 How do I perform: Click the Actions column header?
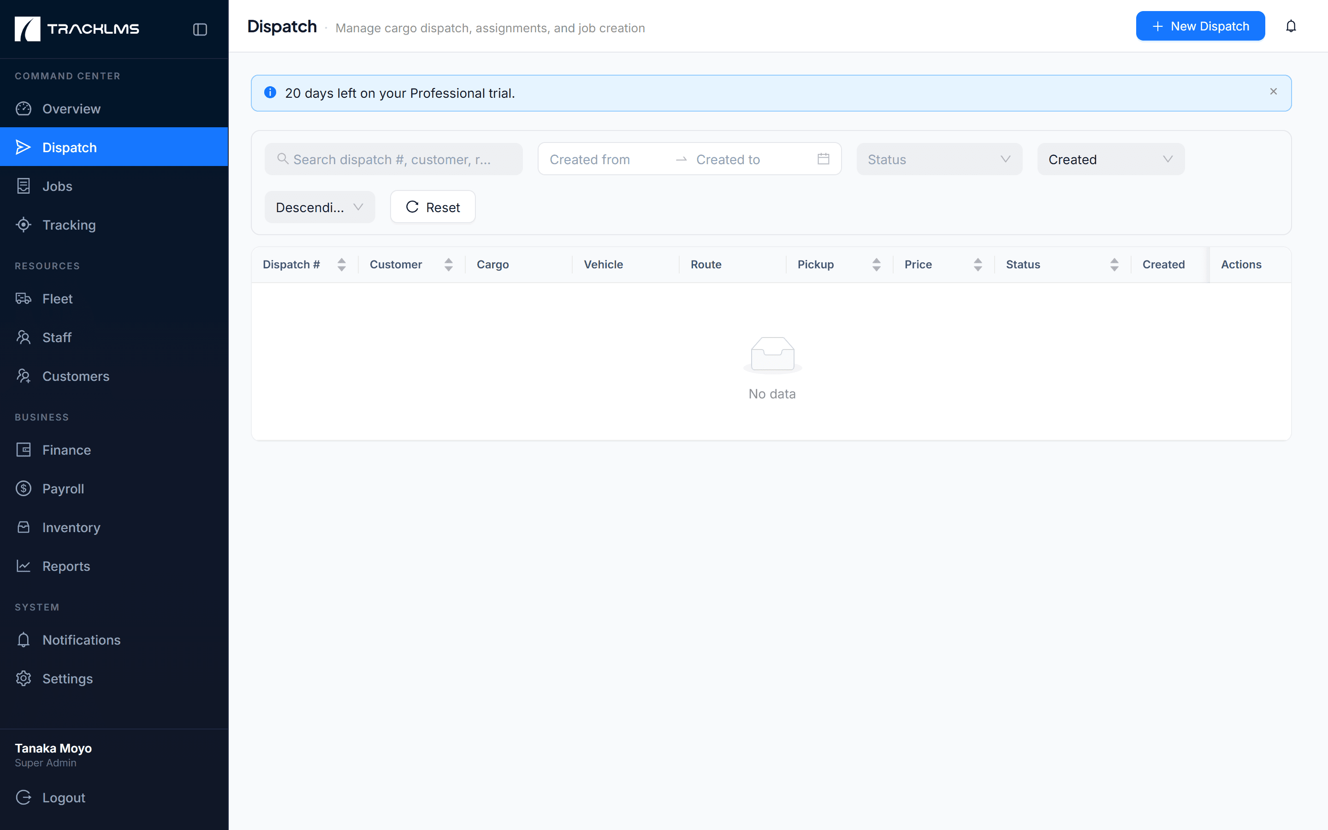(1250, 265)
